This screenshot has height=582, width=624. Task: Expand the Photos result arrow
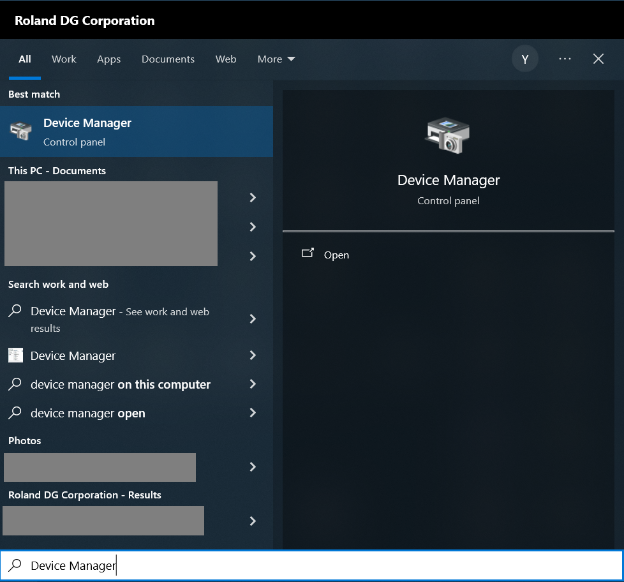tap(252, 467)
